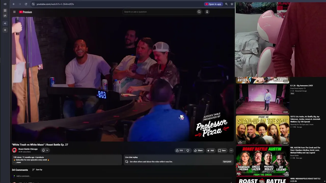This screenshot has width=326, height=183.
Task: Open the Sort by comments dropdown
Action: click(37, 170)
